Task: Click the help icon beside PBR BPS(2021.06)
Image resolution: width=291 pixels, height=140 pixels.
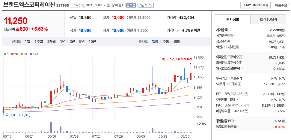Action: 247,105
